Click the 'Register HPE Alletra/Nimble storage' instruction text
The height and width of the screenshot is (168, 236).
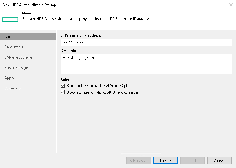86,19
